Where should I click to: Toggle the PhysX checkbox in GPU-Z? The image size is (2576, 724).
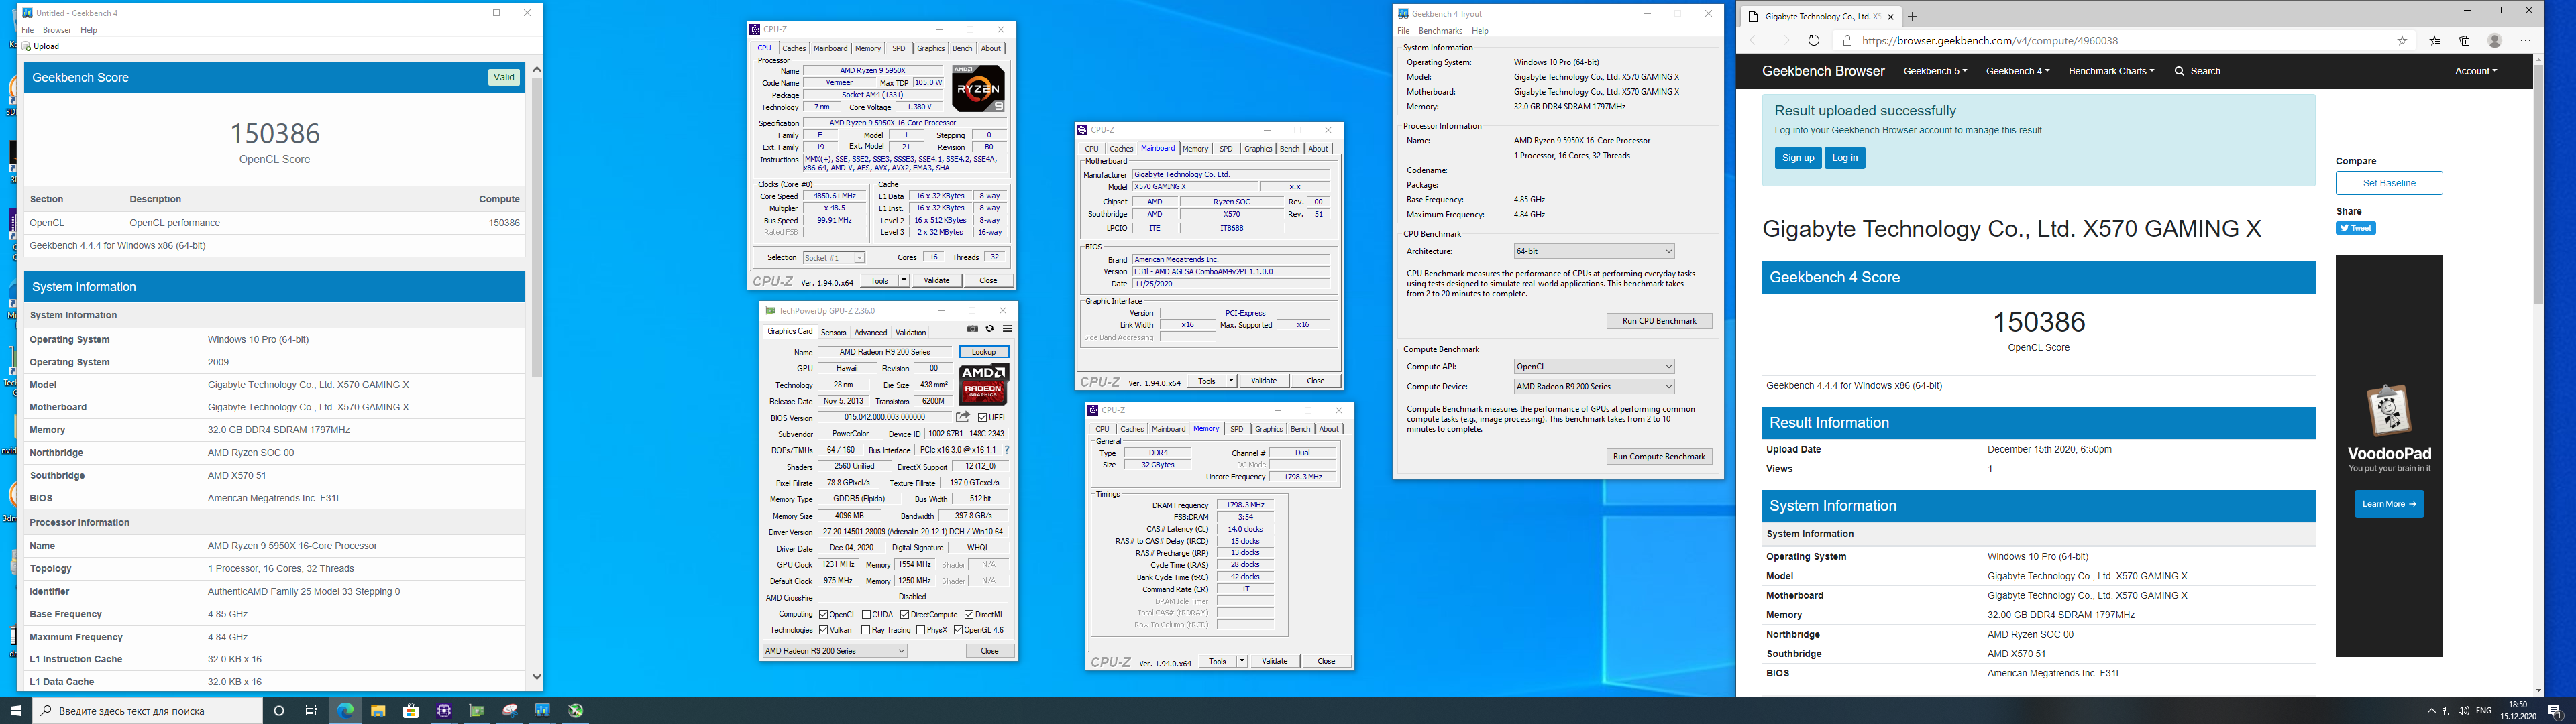coord(921,630)
